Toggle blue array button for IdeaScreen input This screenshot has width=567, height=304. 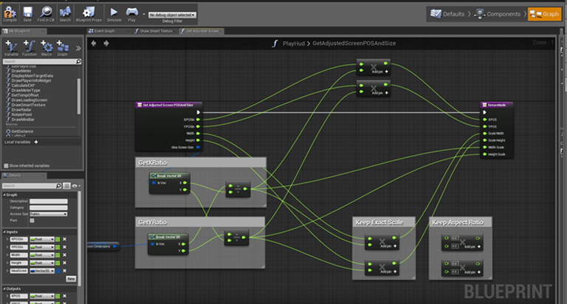tap(58, 271)
